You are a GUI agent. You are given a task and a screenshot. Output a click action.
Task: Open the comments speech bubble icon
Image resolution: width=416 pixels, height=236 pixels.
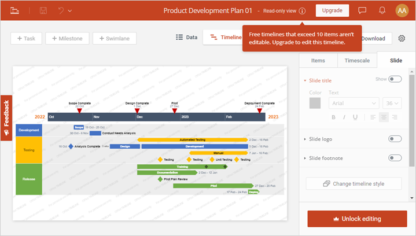click(x=362, y=10)
